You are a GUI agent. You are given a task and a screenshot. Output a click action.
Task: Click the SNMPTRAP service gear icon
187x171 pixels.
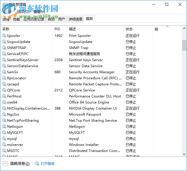point(4,48)
